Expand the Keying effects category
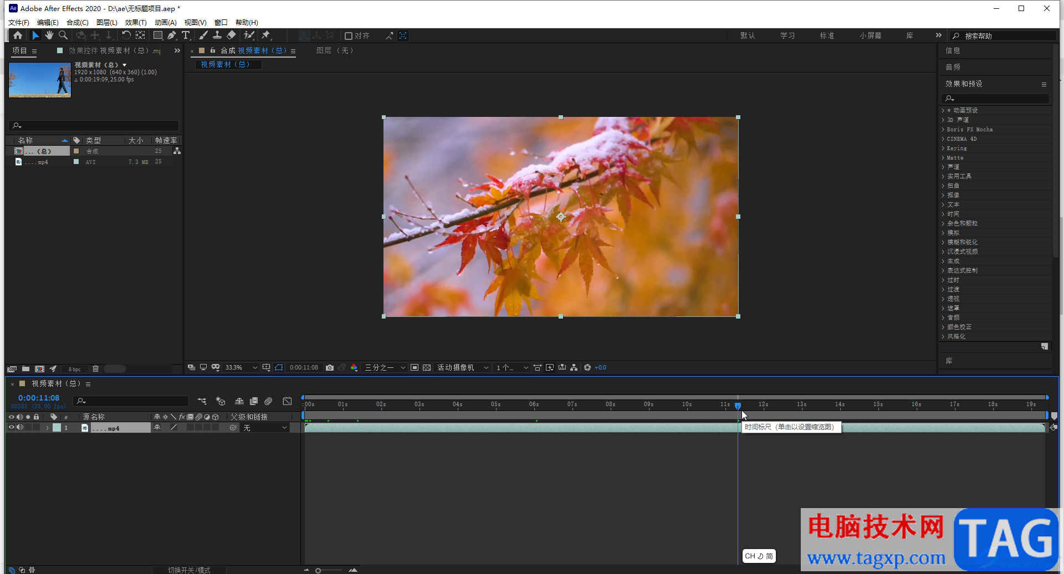1064x574 pixels. 943,148
